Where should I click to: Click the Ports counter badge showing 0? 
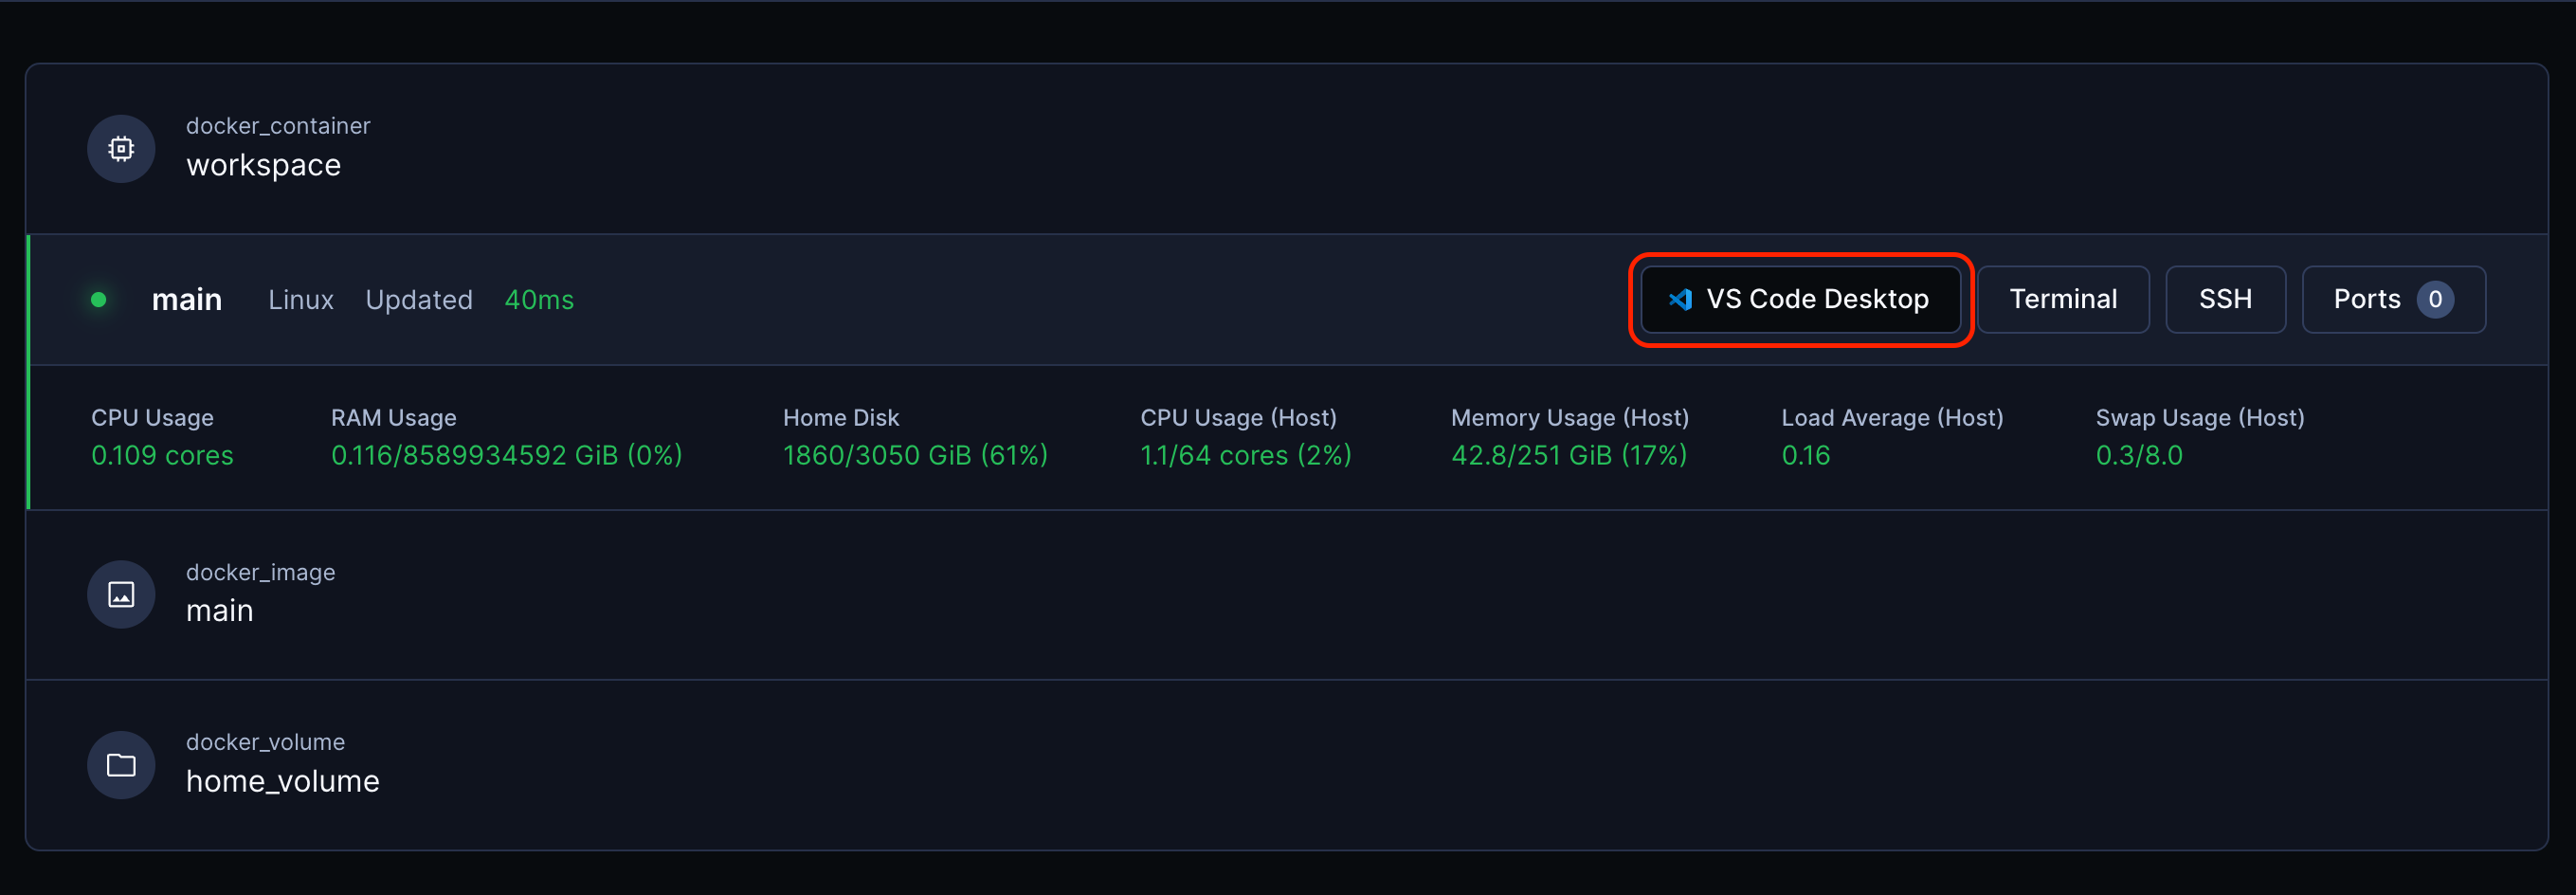(2436, 298)
